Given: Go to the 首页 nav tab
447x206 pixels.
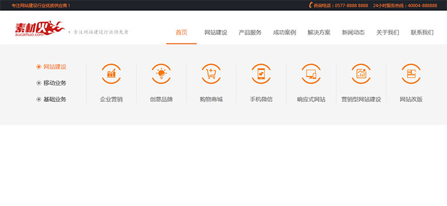Looking at the screenshot, I should 181,33.
